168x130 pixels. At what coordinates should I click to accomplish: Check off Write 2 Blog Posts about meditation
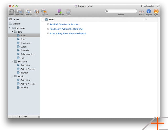[x=48, y=33]
